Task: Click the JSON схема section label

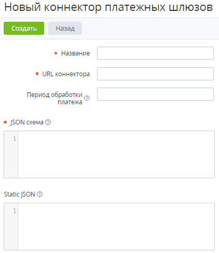Action: [x=26, y=122]
